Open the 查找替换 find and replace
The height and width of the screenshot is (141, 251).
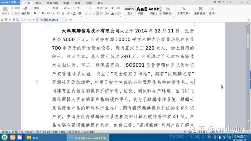[x=200, y=11]
